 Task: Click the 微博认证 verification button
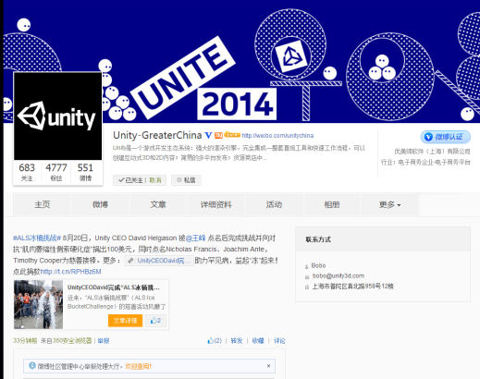[446, 137]
